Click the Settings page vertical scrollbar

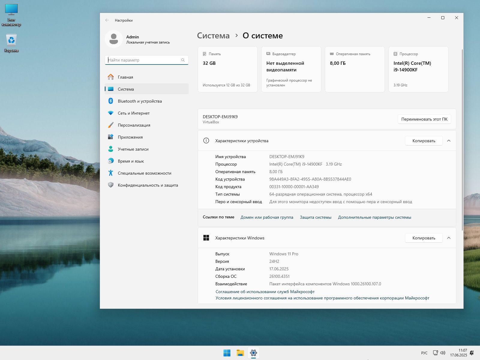coord(462,140)
